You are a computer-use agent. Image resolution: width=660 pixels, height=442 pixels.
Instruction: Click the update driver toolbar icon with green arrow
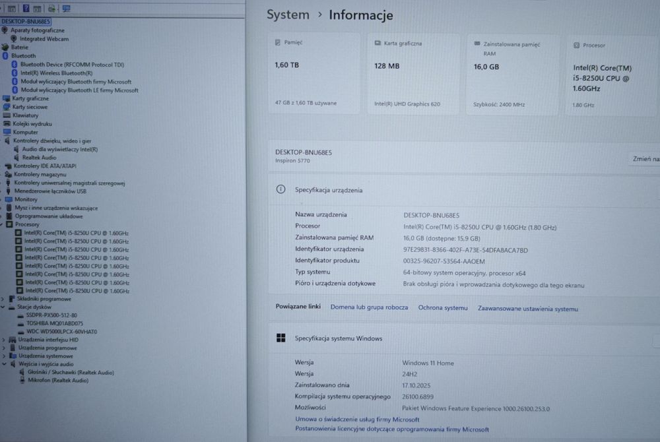(x=51, y=8)
